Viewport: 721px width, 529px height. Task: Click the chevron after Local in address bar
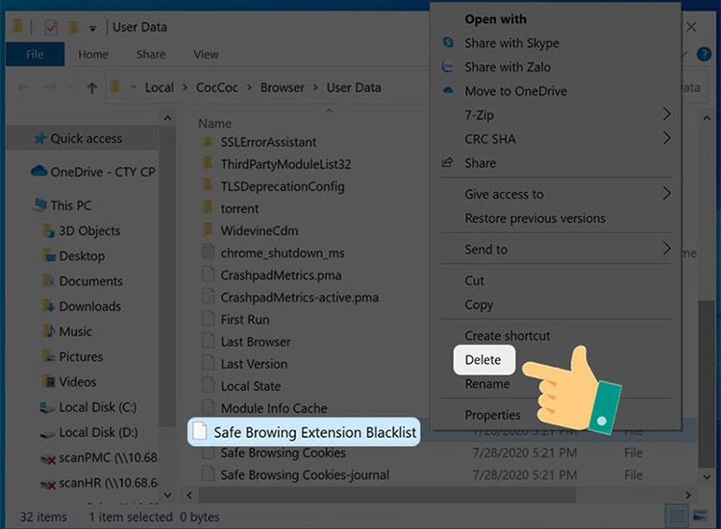pyautogui.click(x=185, y=87)
